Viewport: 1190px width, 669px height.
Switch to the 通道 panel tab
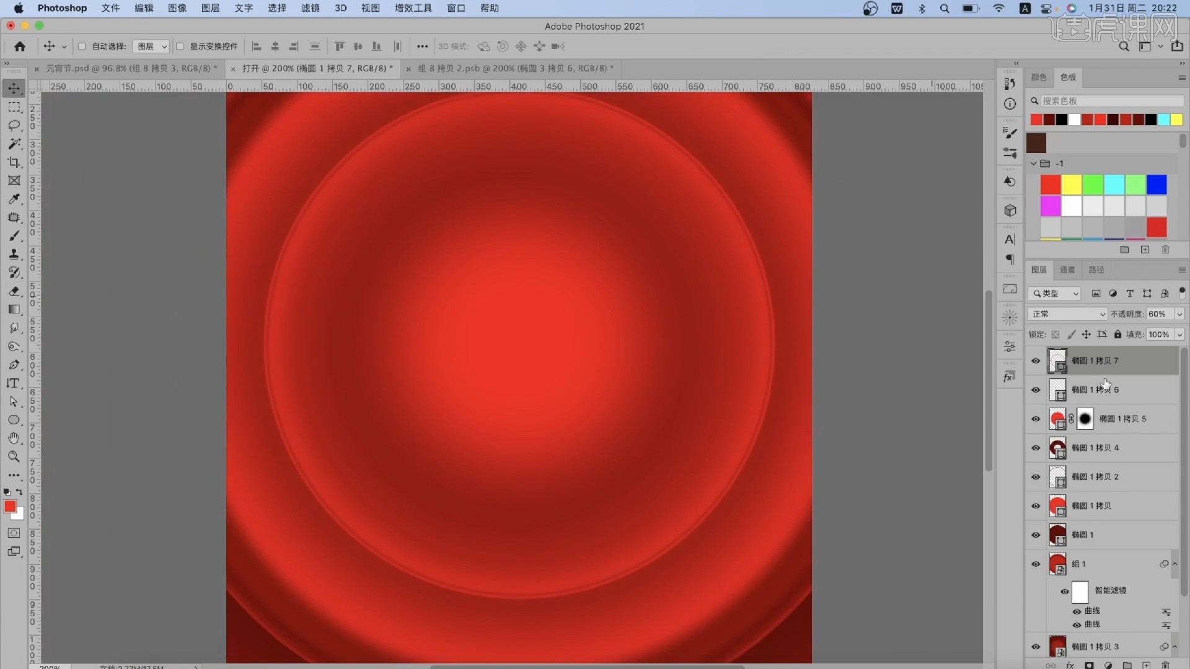[1067, 270]
